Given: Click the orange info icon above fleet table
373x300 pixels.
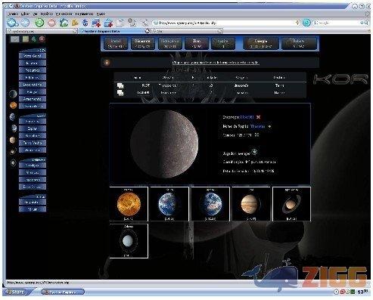Looking at the screenshot, I should pyautogui.click(x=107, y=63).
